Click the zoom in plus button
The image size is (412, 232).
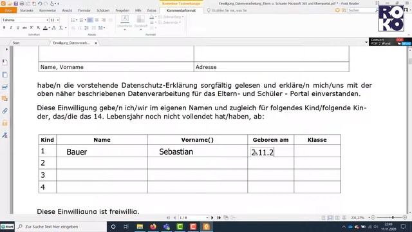point(405,218)
